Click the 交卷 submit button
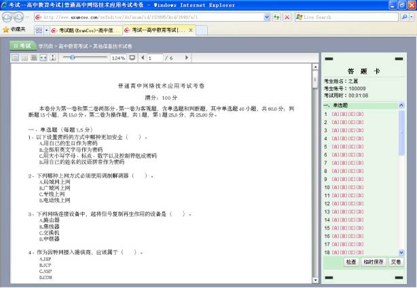The image size is (417, 288). 396,262
